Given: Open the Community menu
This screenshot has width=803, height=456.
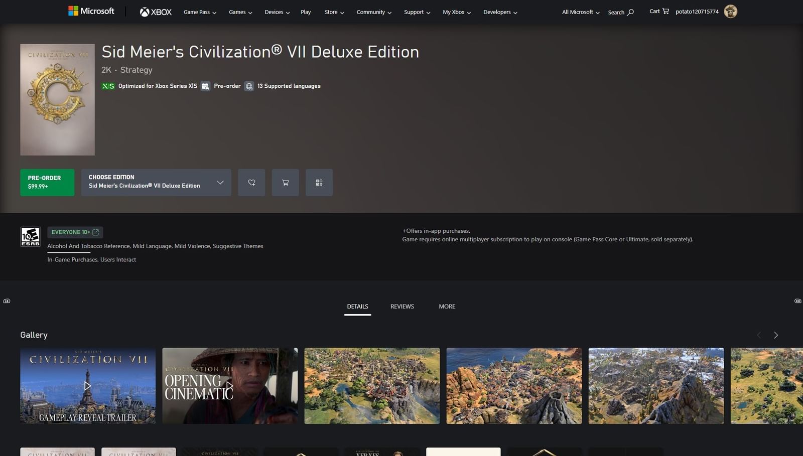Looking at the screenshot, I should (x=373, y=12).
